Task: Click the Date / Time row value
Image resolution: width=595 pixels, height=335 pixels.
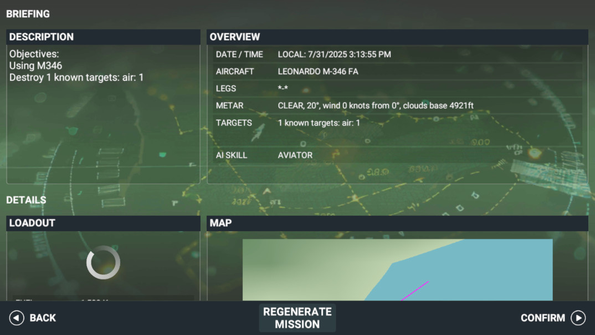Action: coord(334,54)
